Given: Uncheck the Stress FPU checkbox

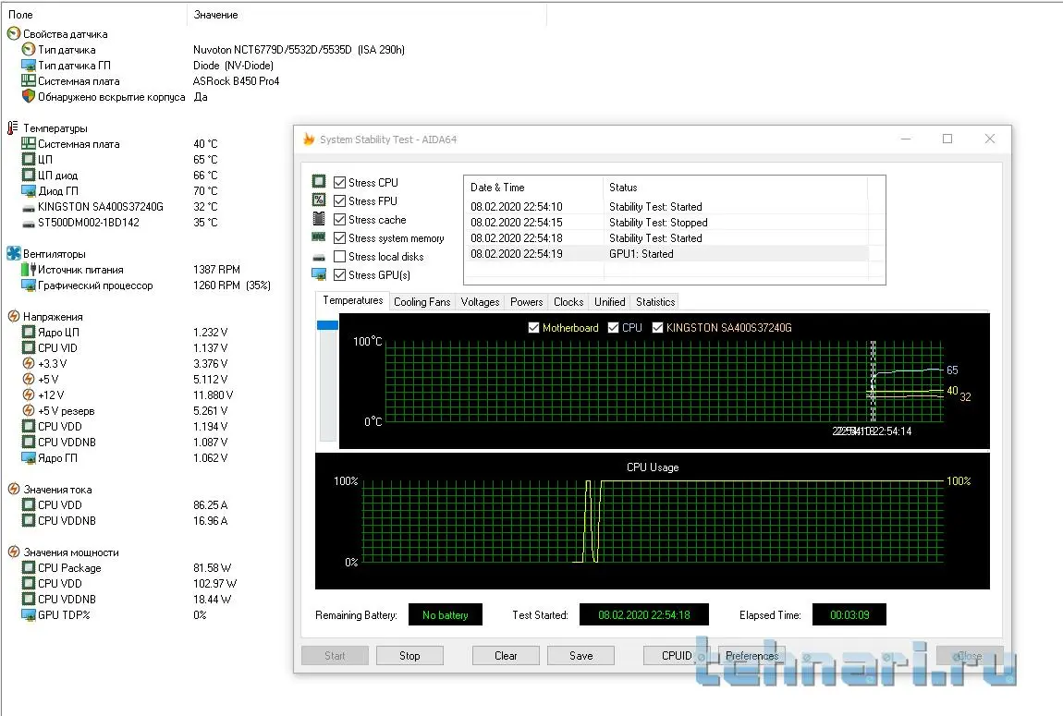Looking at the screenshot, I should [x=339, y=200].
